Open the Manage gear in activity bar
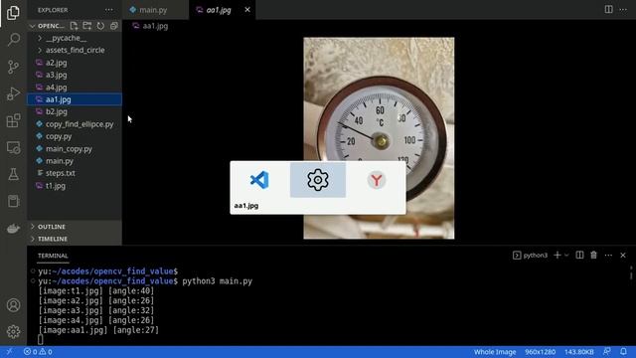 13,331
